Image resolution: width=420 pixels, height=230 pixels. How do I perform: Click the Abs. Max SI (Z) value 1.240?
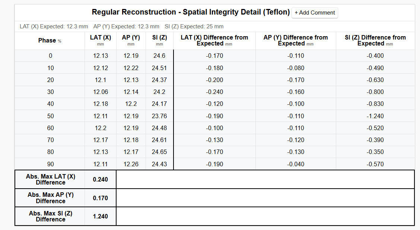(x=101, y=216)
